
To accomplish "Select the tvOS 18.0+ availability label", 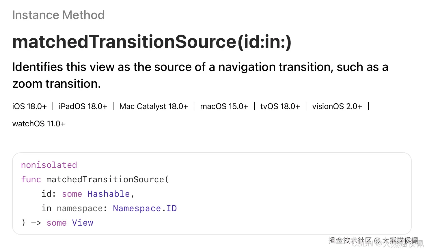I will tap(280, 106).
